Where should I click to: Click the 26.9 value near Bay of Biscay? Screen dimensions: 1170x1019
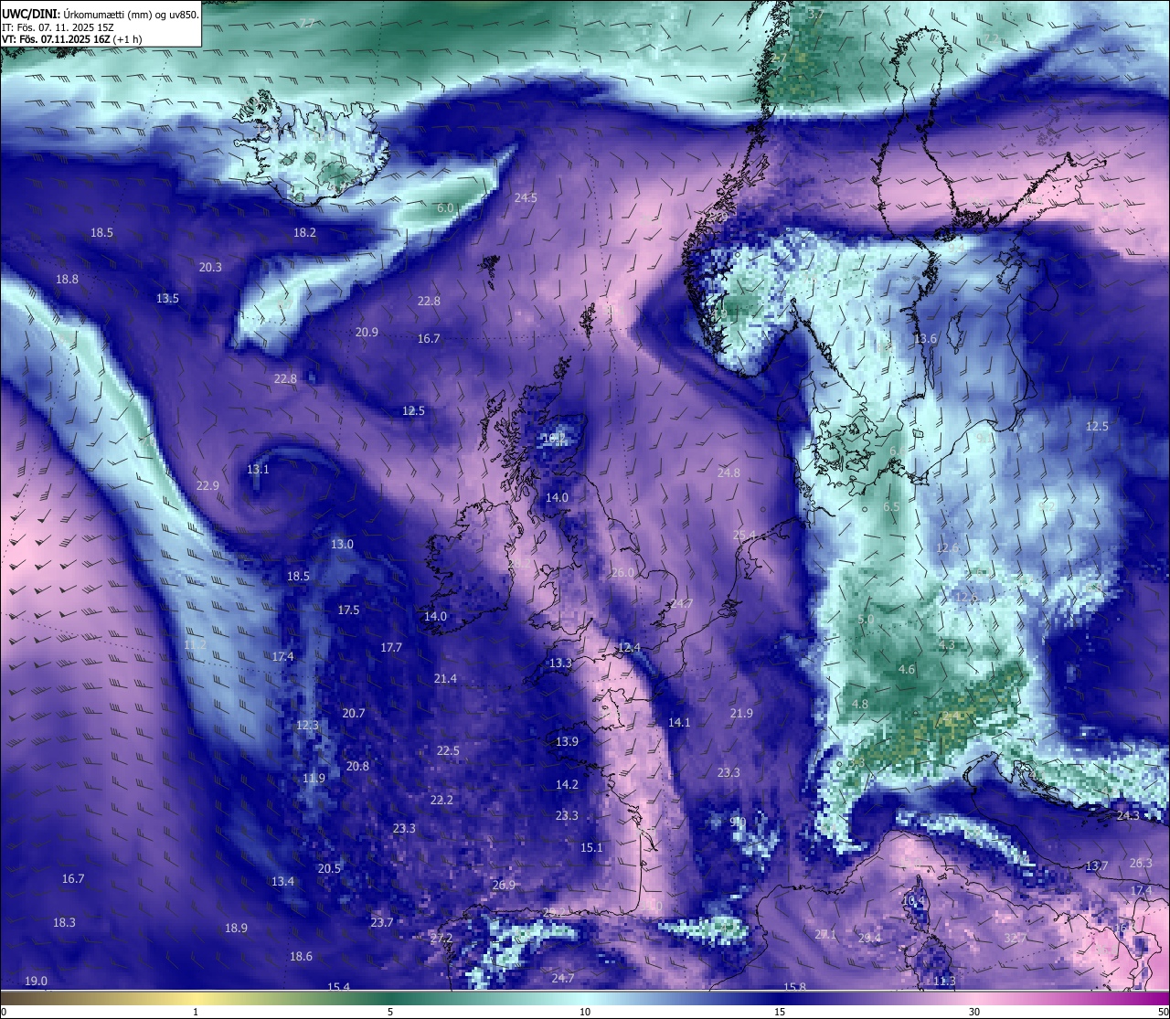504,886
